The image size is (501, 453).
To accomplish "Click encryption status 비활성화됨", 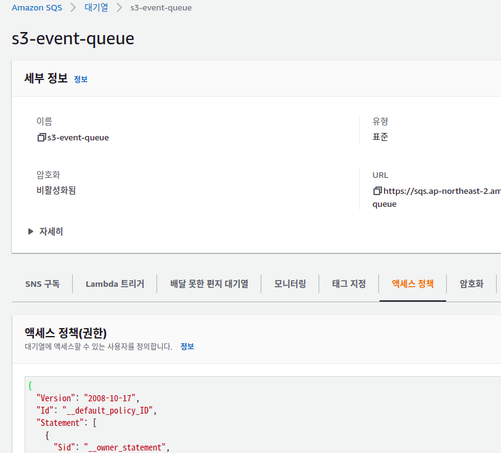I will [56, 190].
